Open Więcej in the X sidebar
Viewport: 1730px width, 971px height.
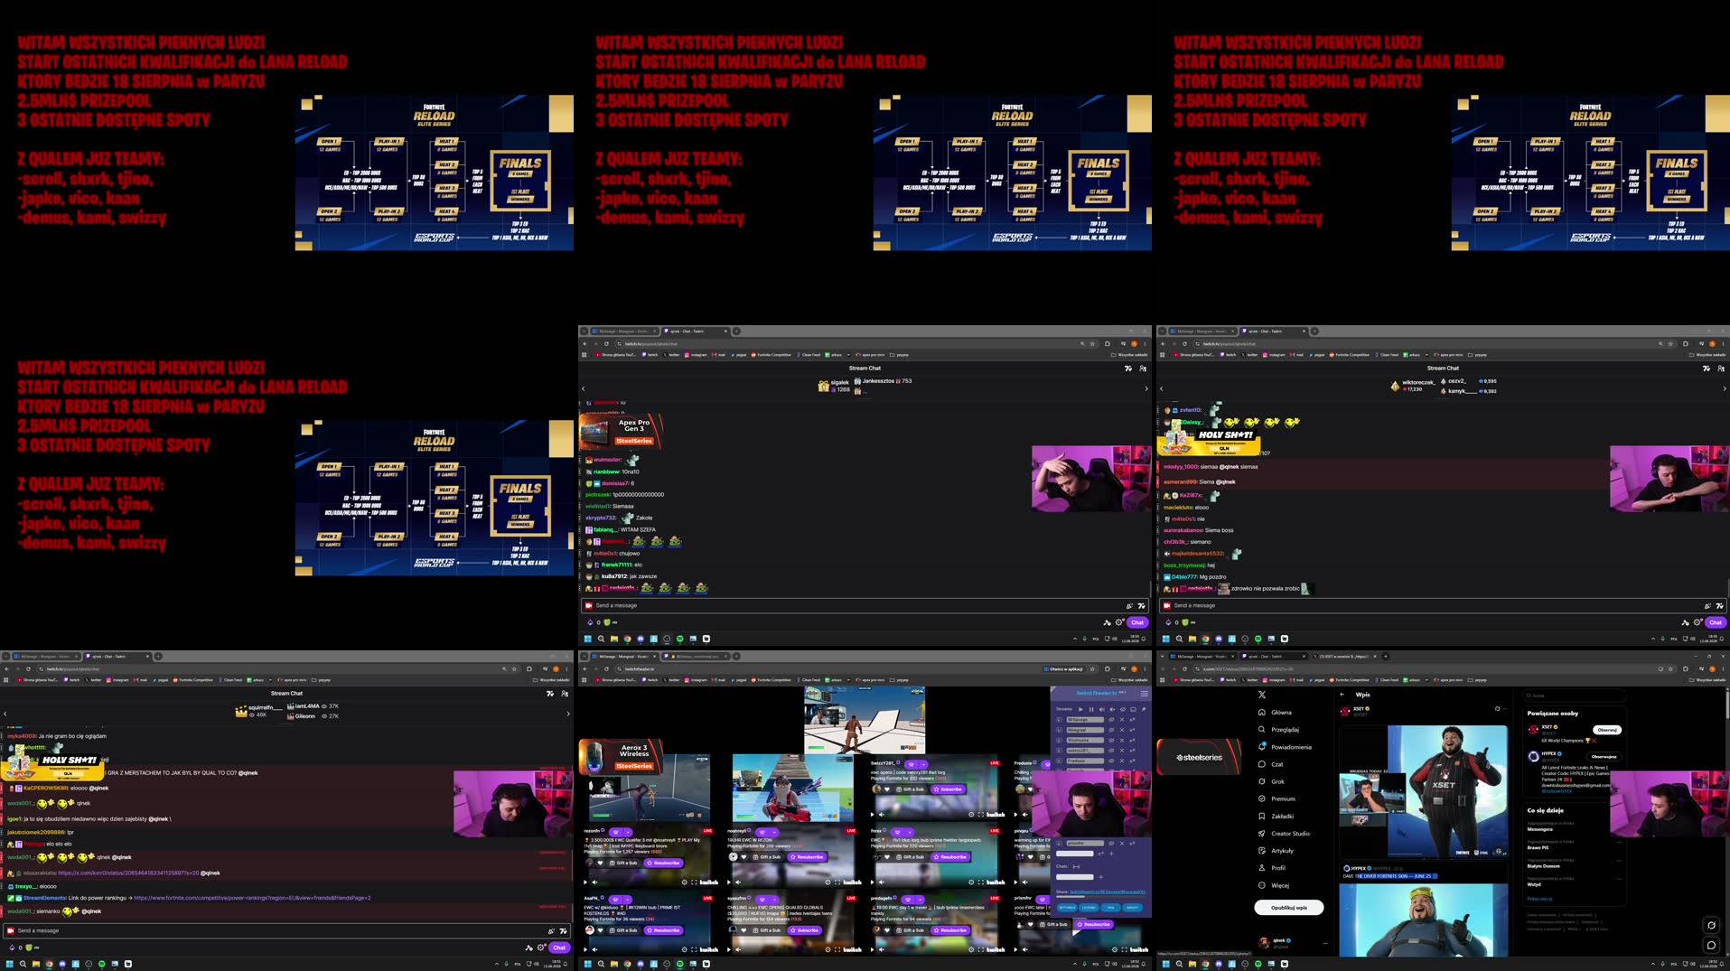coord(1274,885)
